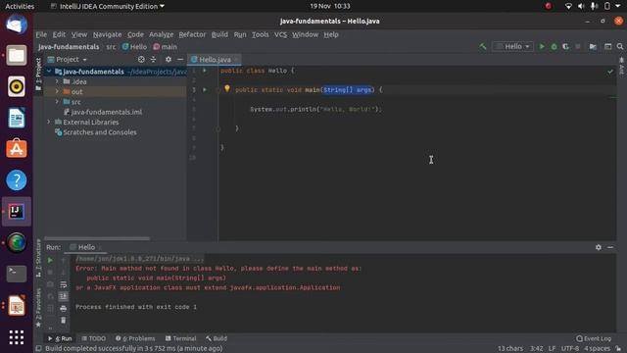
Task: Open the Hello run configuration dropdown
Action: [512, 47]
